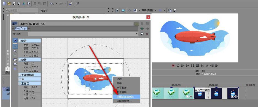This screenshot has height=107, width=258.
Task: Delete preset using red X icon
Action: (x=147, y=34)
